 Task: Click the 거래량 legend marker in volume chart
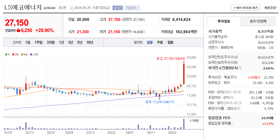click(x=191, y=121)
